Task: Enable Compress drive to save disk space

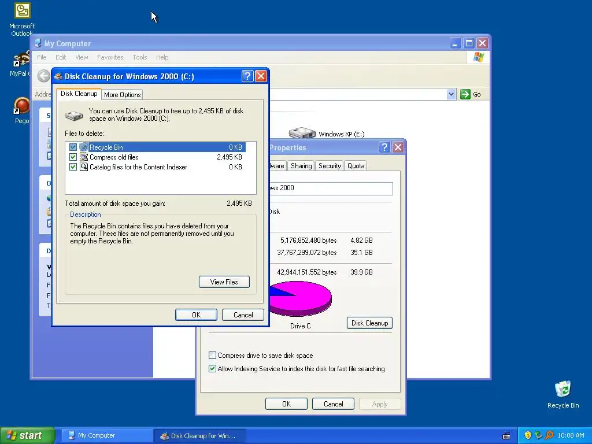Action: click(212, 356)
